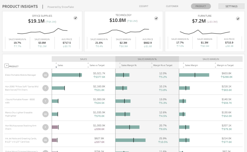
Task: Open the Product column dropdown
Action: tap(6, 66)
